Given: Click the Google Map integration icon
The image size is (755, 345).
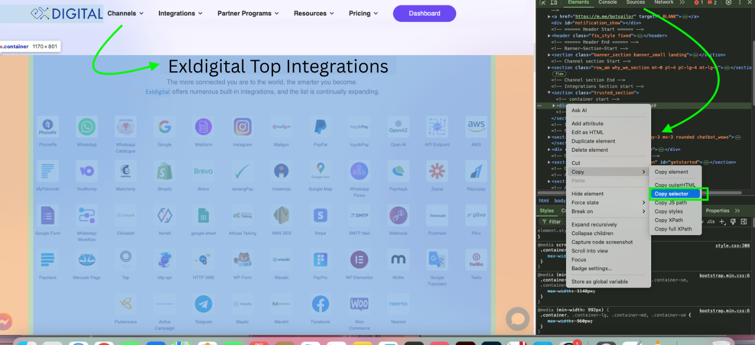Looking at the screenshot, I should (x=320, y=171).
